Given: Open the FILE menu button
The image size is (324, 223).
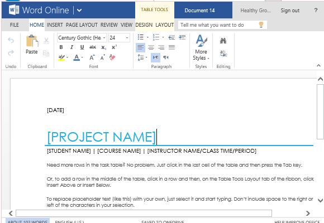Looking at the screenshot, I should (15, 25).
